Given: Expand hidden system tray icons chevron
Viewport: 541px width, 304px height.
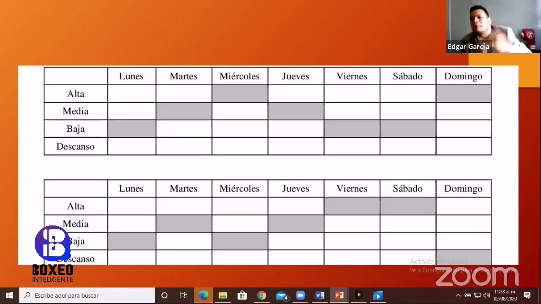Looking at the screenshot, I should [x=458, y=296].
